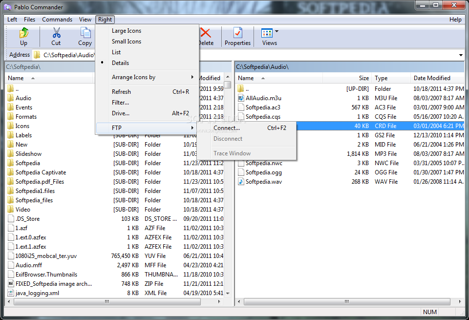
Task: Open the Views dropdown arrow
Action: pyautogui.click(x=277, y=31)
